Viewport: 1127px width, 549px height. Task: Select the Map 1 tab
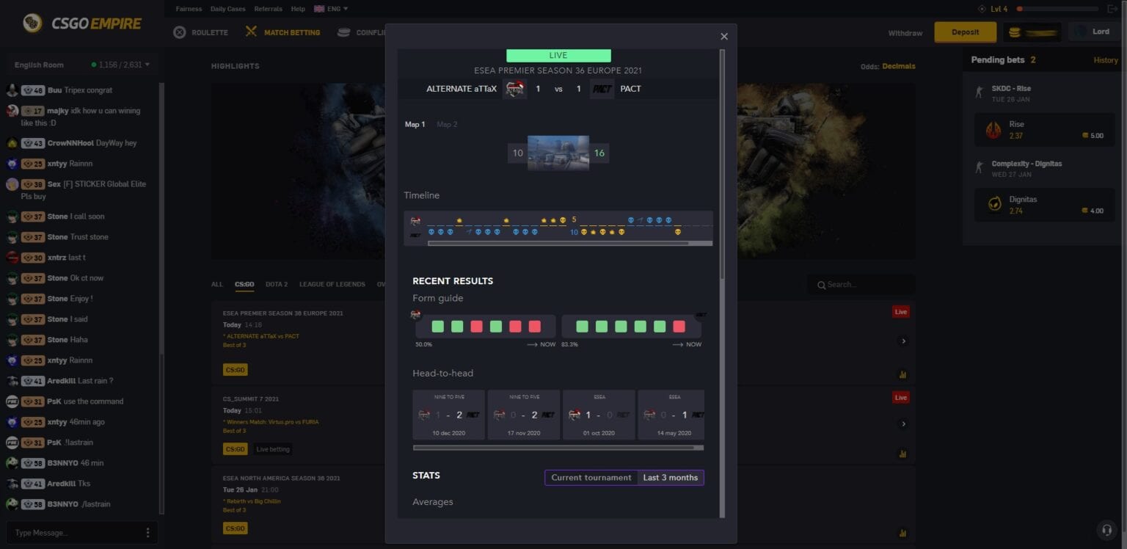415,124
